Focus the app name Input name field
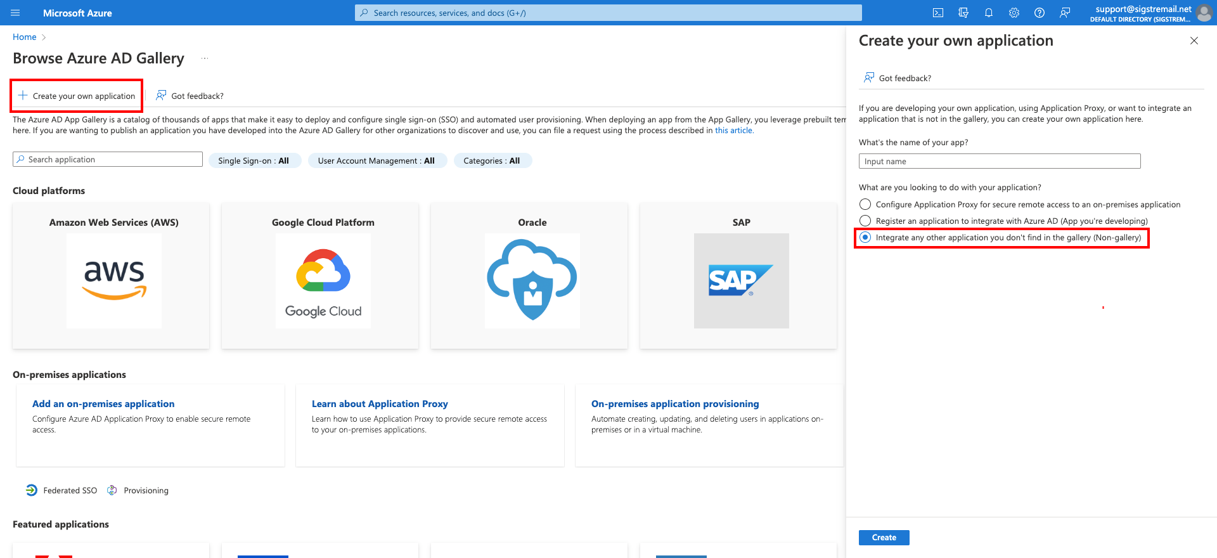Viewport: 1217px width, 558px height. click(x=1000, y=161)
